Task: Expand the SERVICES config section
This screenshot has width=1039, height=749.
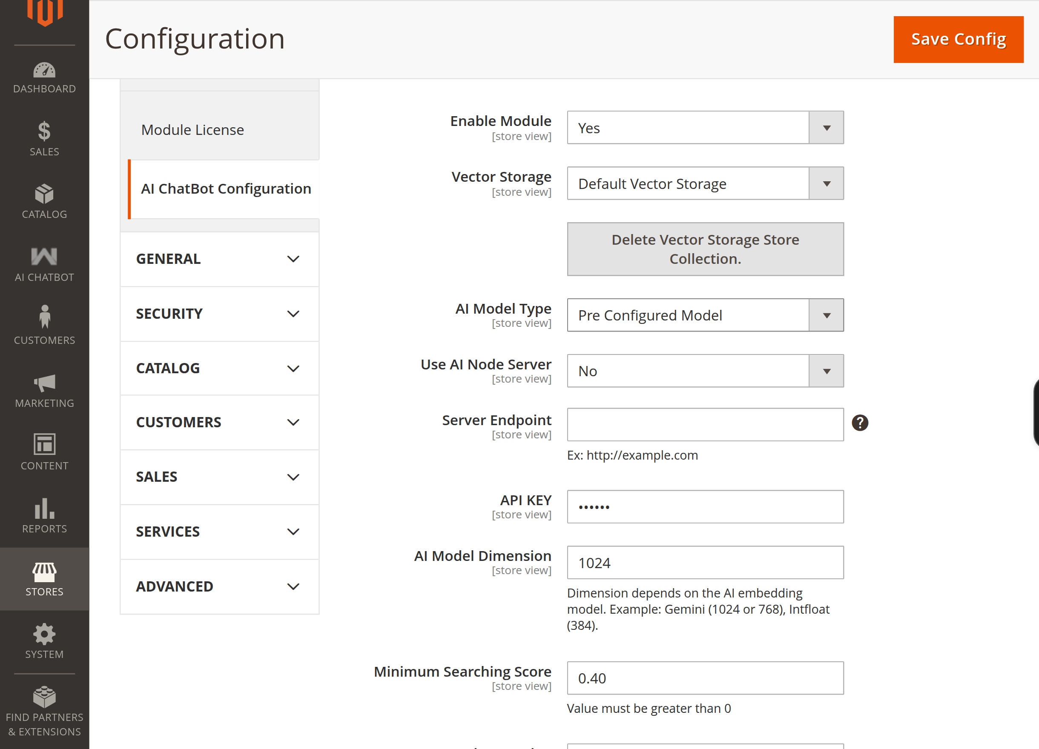Action: click(x=219, y=532)
